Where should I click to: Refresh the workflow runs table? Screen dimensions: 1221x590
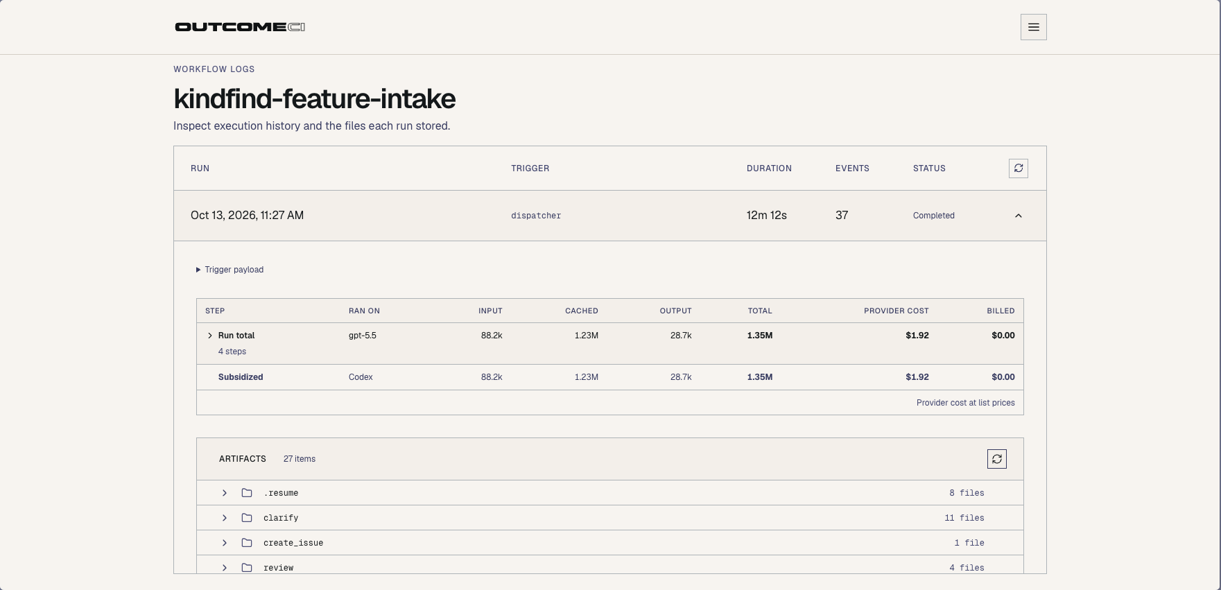click(x=1018, y=168)
